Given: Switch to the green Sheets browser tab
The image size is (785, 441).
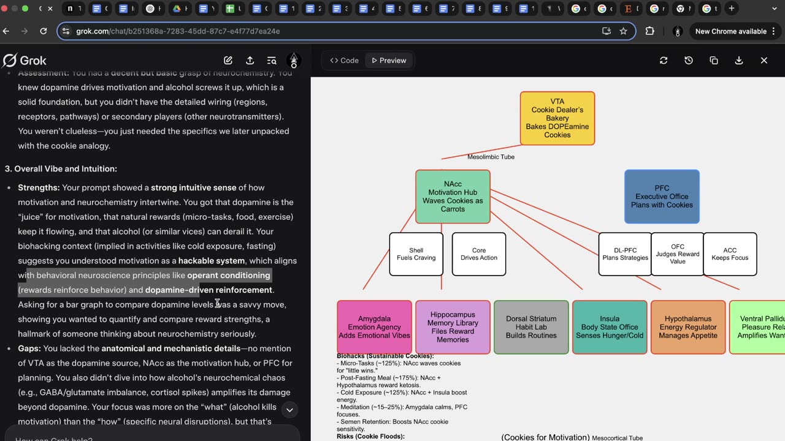Looking at the screenshot, I should [232, 9].
